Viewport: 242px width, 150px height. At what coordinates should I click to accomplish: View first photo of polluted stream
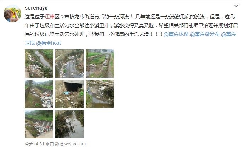(x=39, y=64)
